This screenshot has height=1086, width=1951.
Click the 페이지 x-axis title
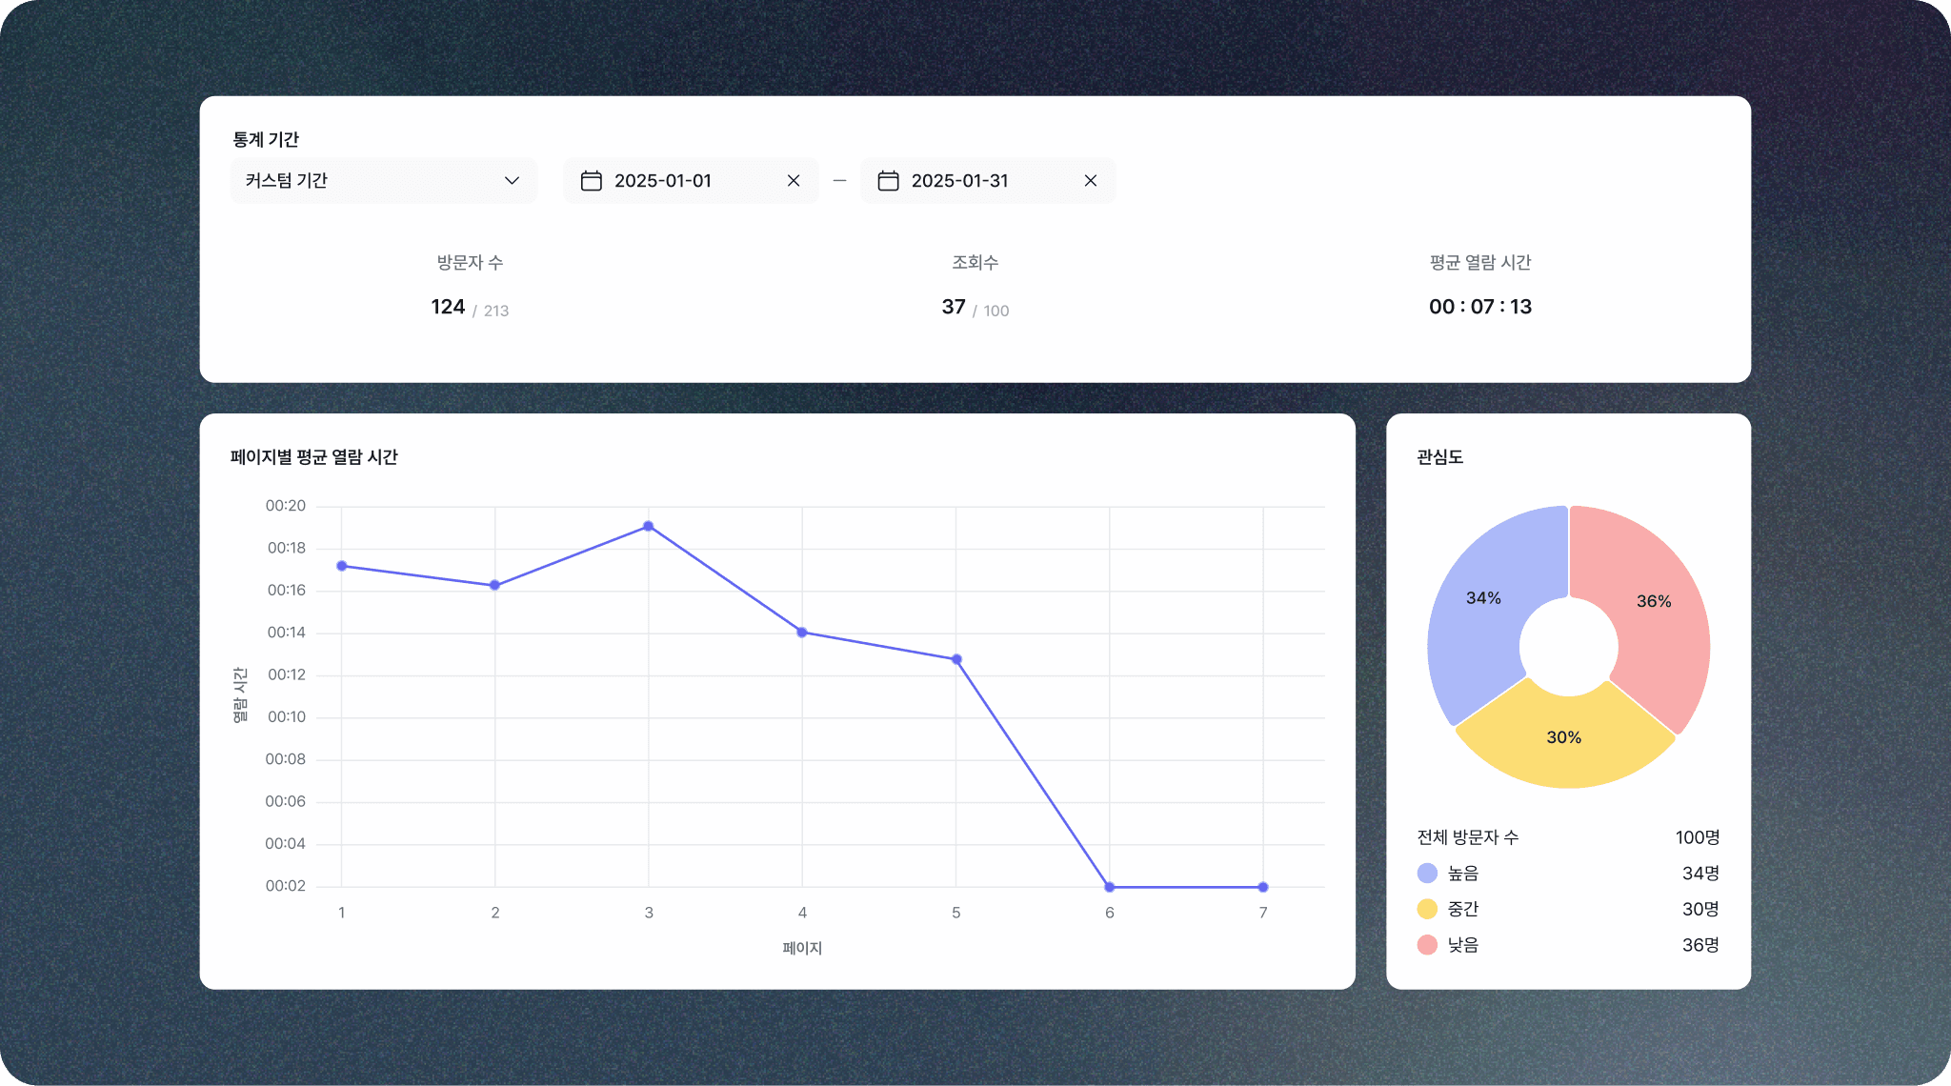(x=802, y=948)
